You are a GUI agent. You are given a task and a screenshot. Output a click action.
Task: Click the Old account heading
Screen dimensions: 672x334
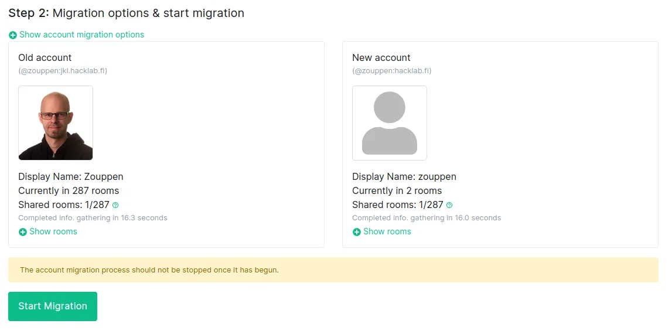[x=45, y=57]
